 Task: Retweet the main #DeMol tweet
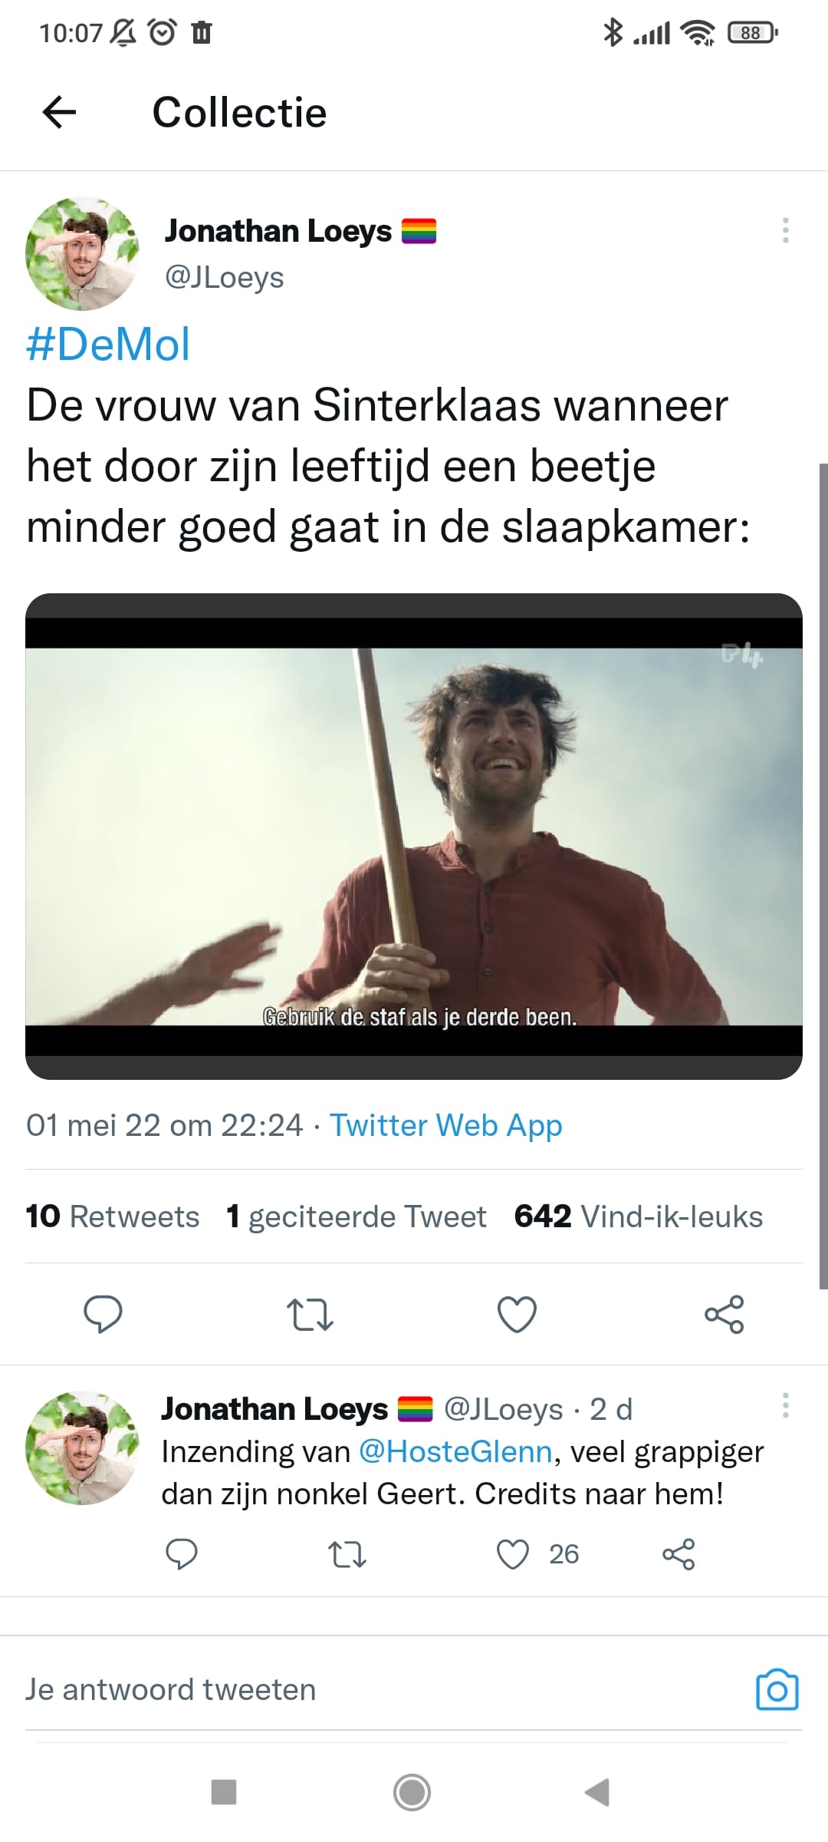310,1314
